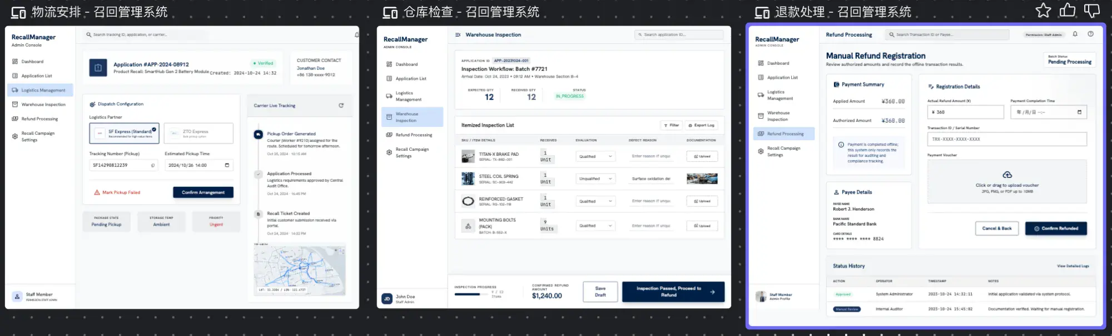The width and height of the screenshot is (1112, 336).
Task: Give the design a thumbs up
Action: coord(1068,10)
